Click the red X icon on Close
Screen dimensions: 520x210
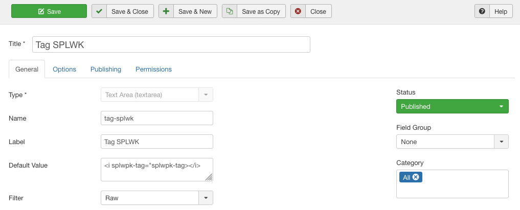point(298,11)
